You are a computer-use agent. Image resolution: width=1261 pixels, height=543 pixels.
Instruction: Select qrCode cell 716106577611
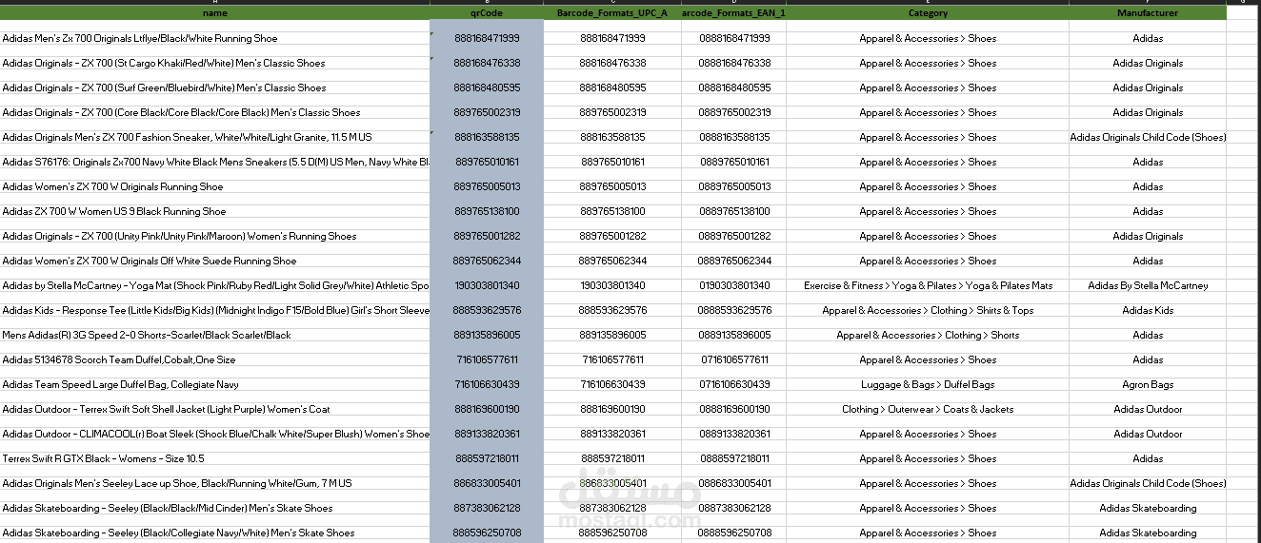click(487, 359)
